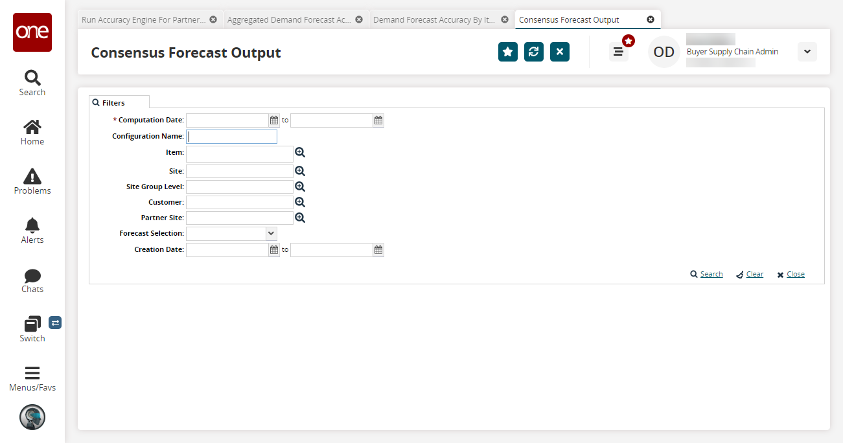Open Menus/Favs hamburger icon
Viewport: 843px width, 443px height.
pos(32,373)
